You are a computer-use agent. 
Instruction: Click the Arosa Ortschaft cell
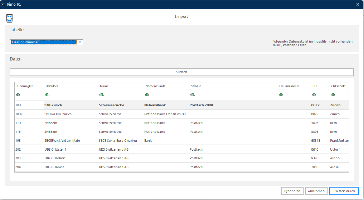click(x=334, y=167)
